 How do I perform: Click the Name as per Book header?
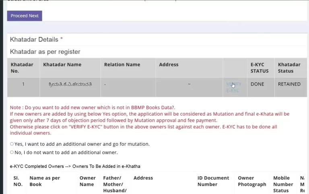point(45,181)
